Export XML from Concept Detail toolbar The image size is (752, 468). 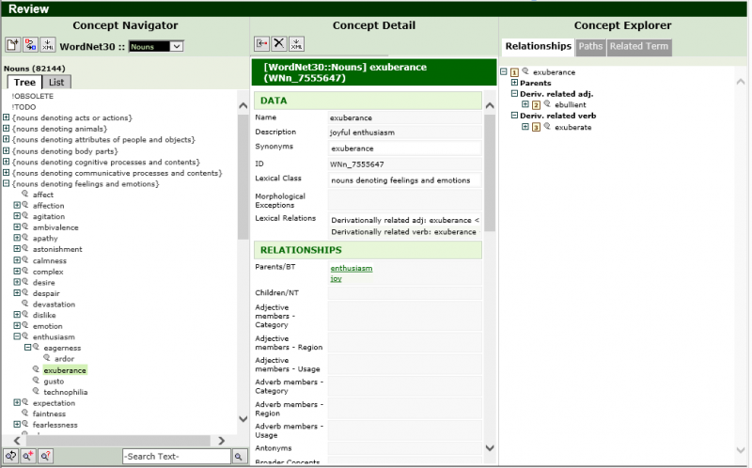coord(296,43)
